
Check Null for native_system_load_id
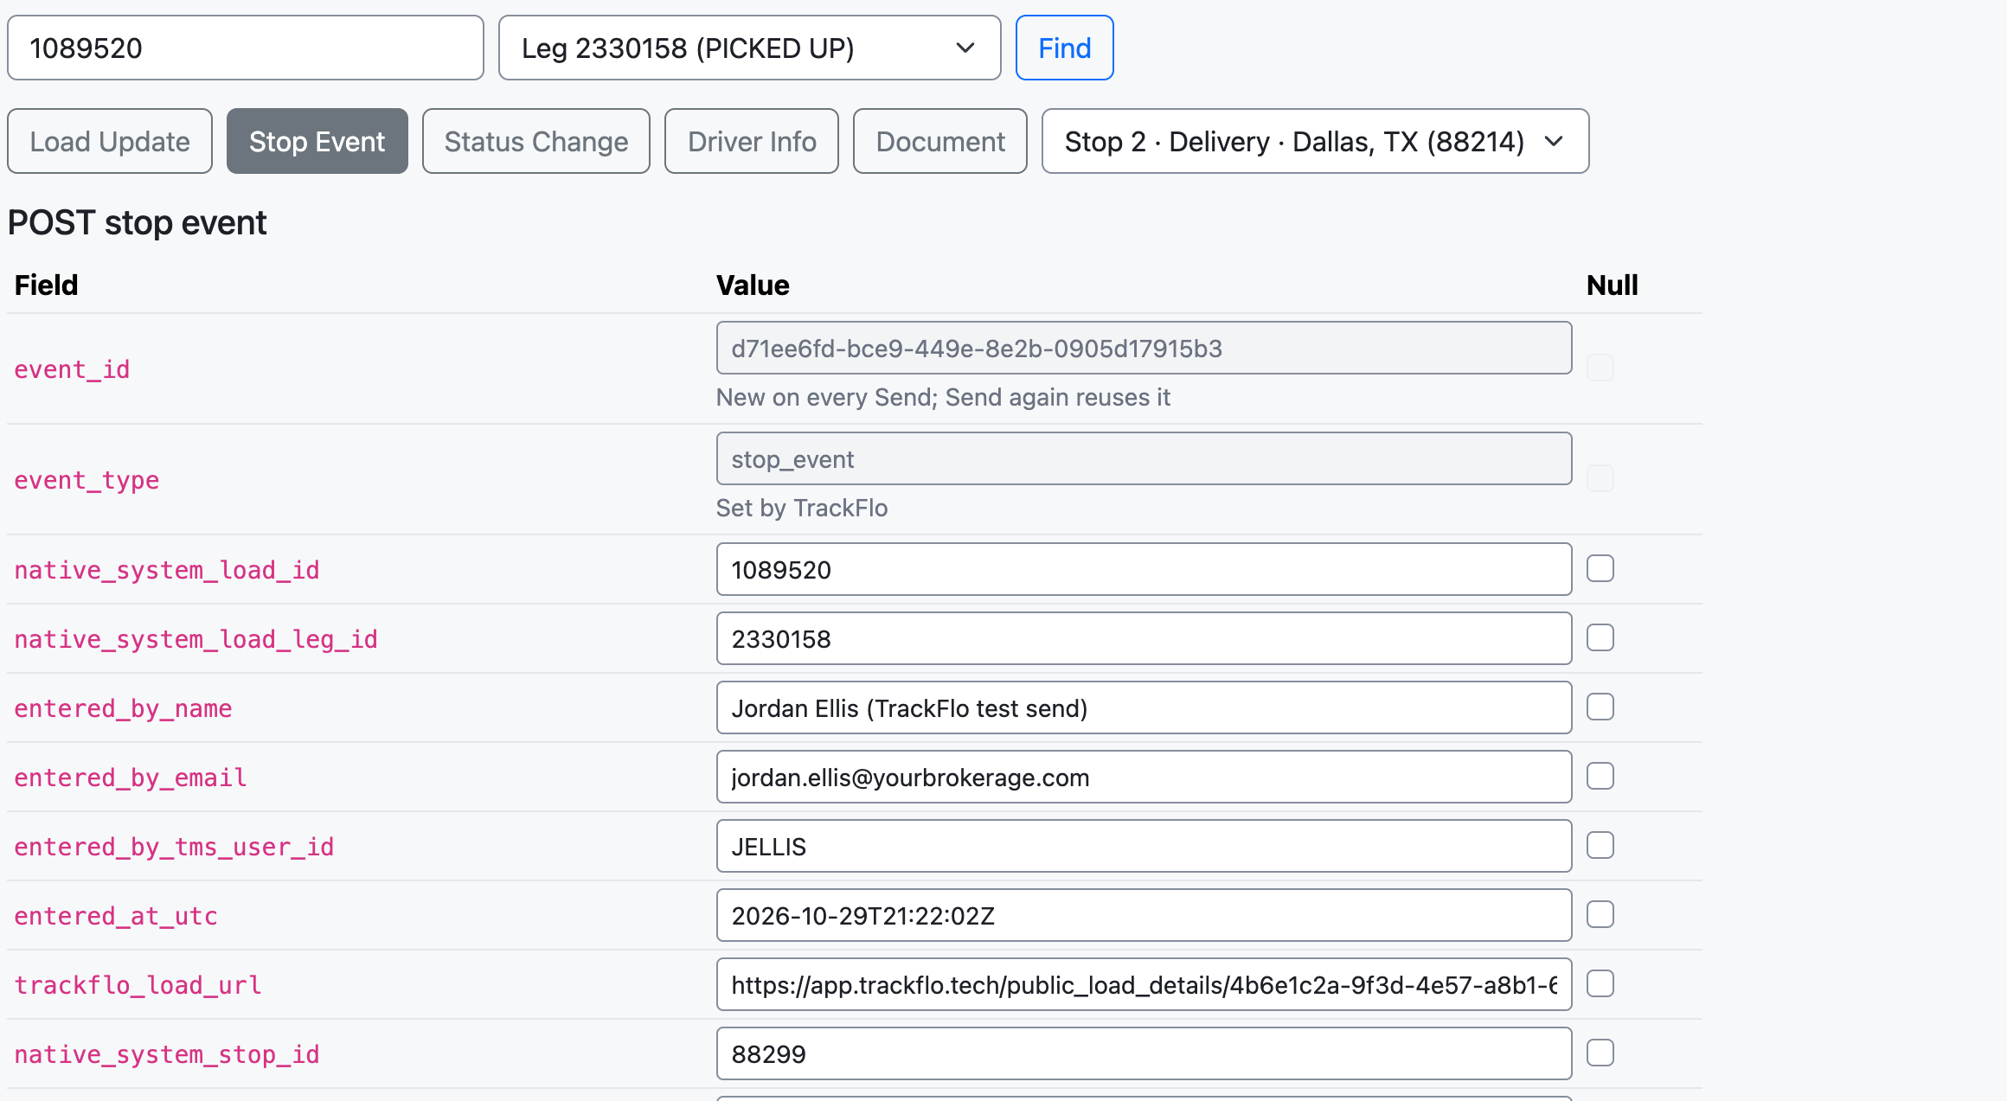click(x=1600, y=569)
